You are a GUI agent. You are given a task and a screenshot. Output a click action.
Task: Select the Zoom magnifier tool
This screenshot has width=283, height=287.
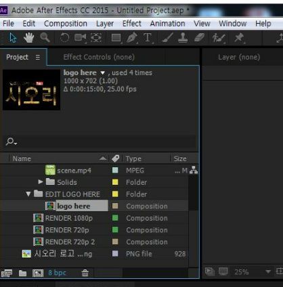(x=45, y=37)
